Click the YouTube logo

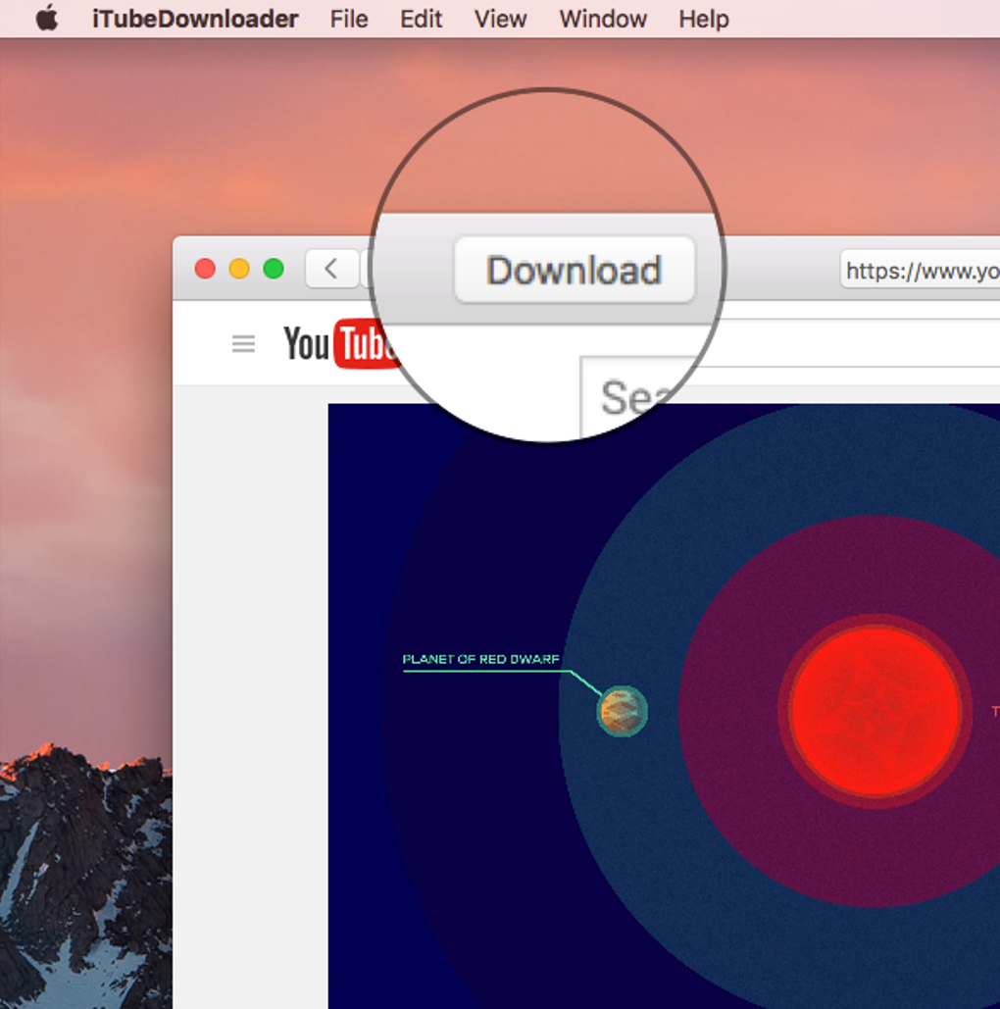[342, 343]
